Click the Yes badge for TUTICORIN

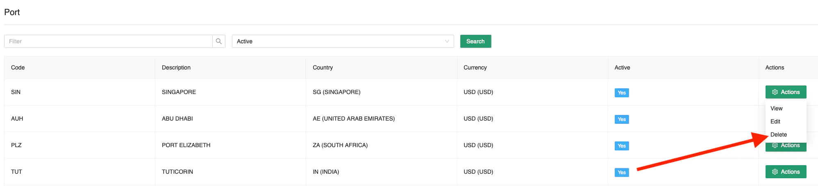coord(622,173)
